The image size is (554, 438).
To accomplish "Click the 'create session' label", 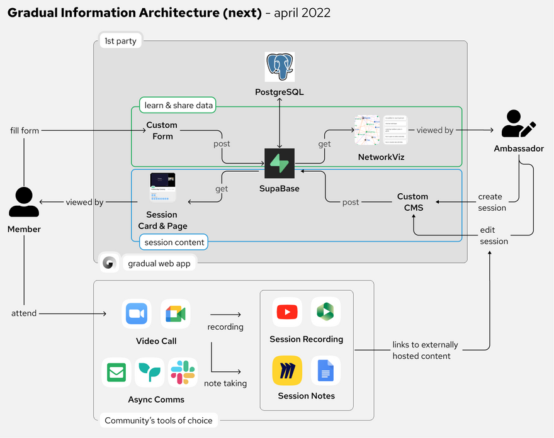I will 492,202.
